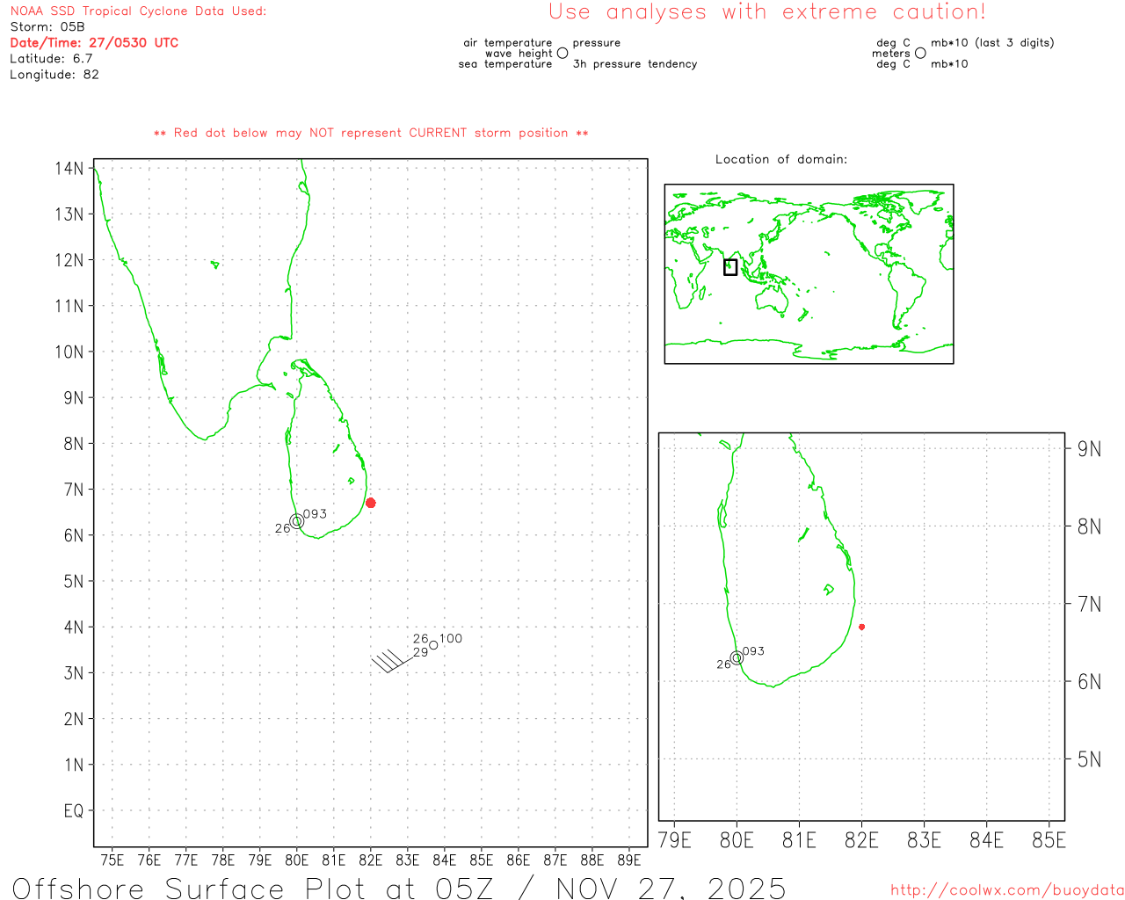Open the coolwx.com buoydata link
This screenshot has width=1125, height=900.
tap(1007, 890)
